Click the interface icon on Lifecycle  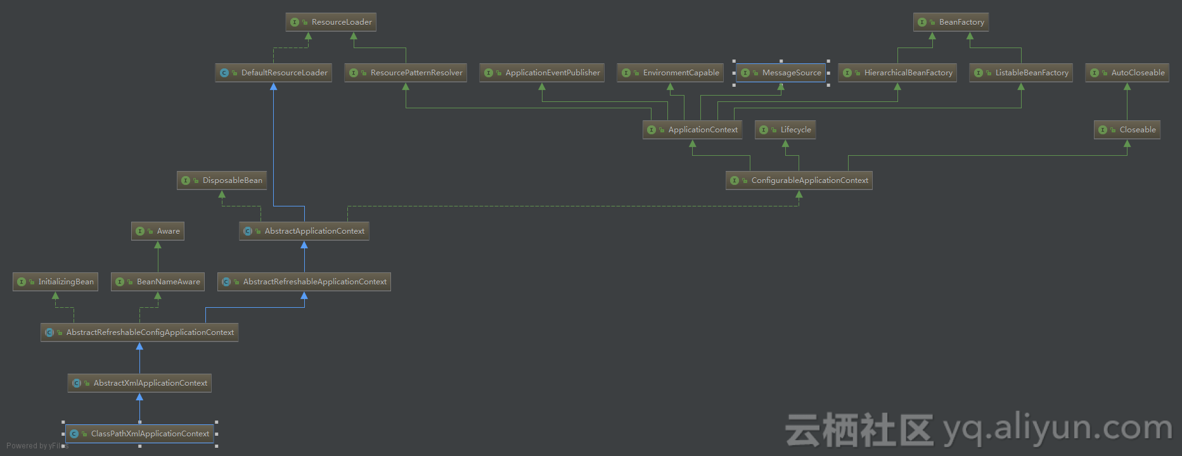pyautogui.click(x=764, y=130)
